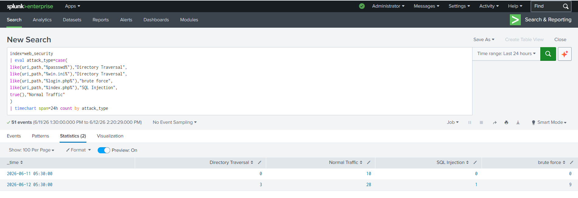Click the 51 events status text
This screenshot has height=198, width=578.
coord(22,122)
